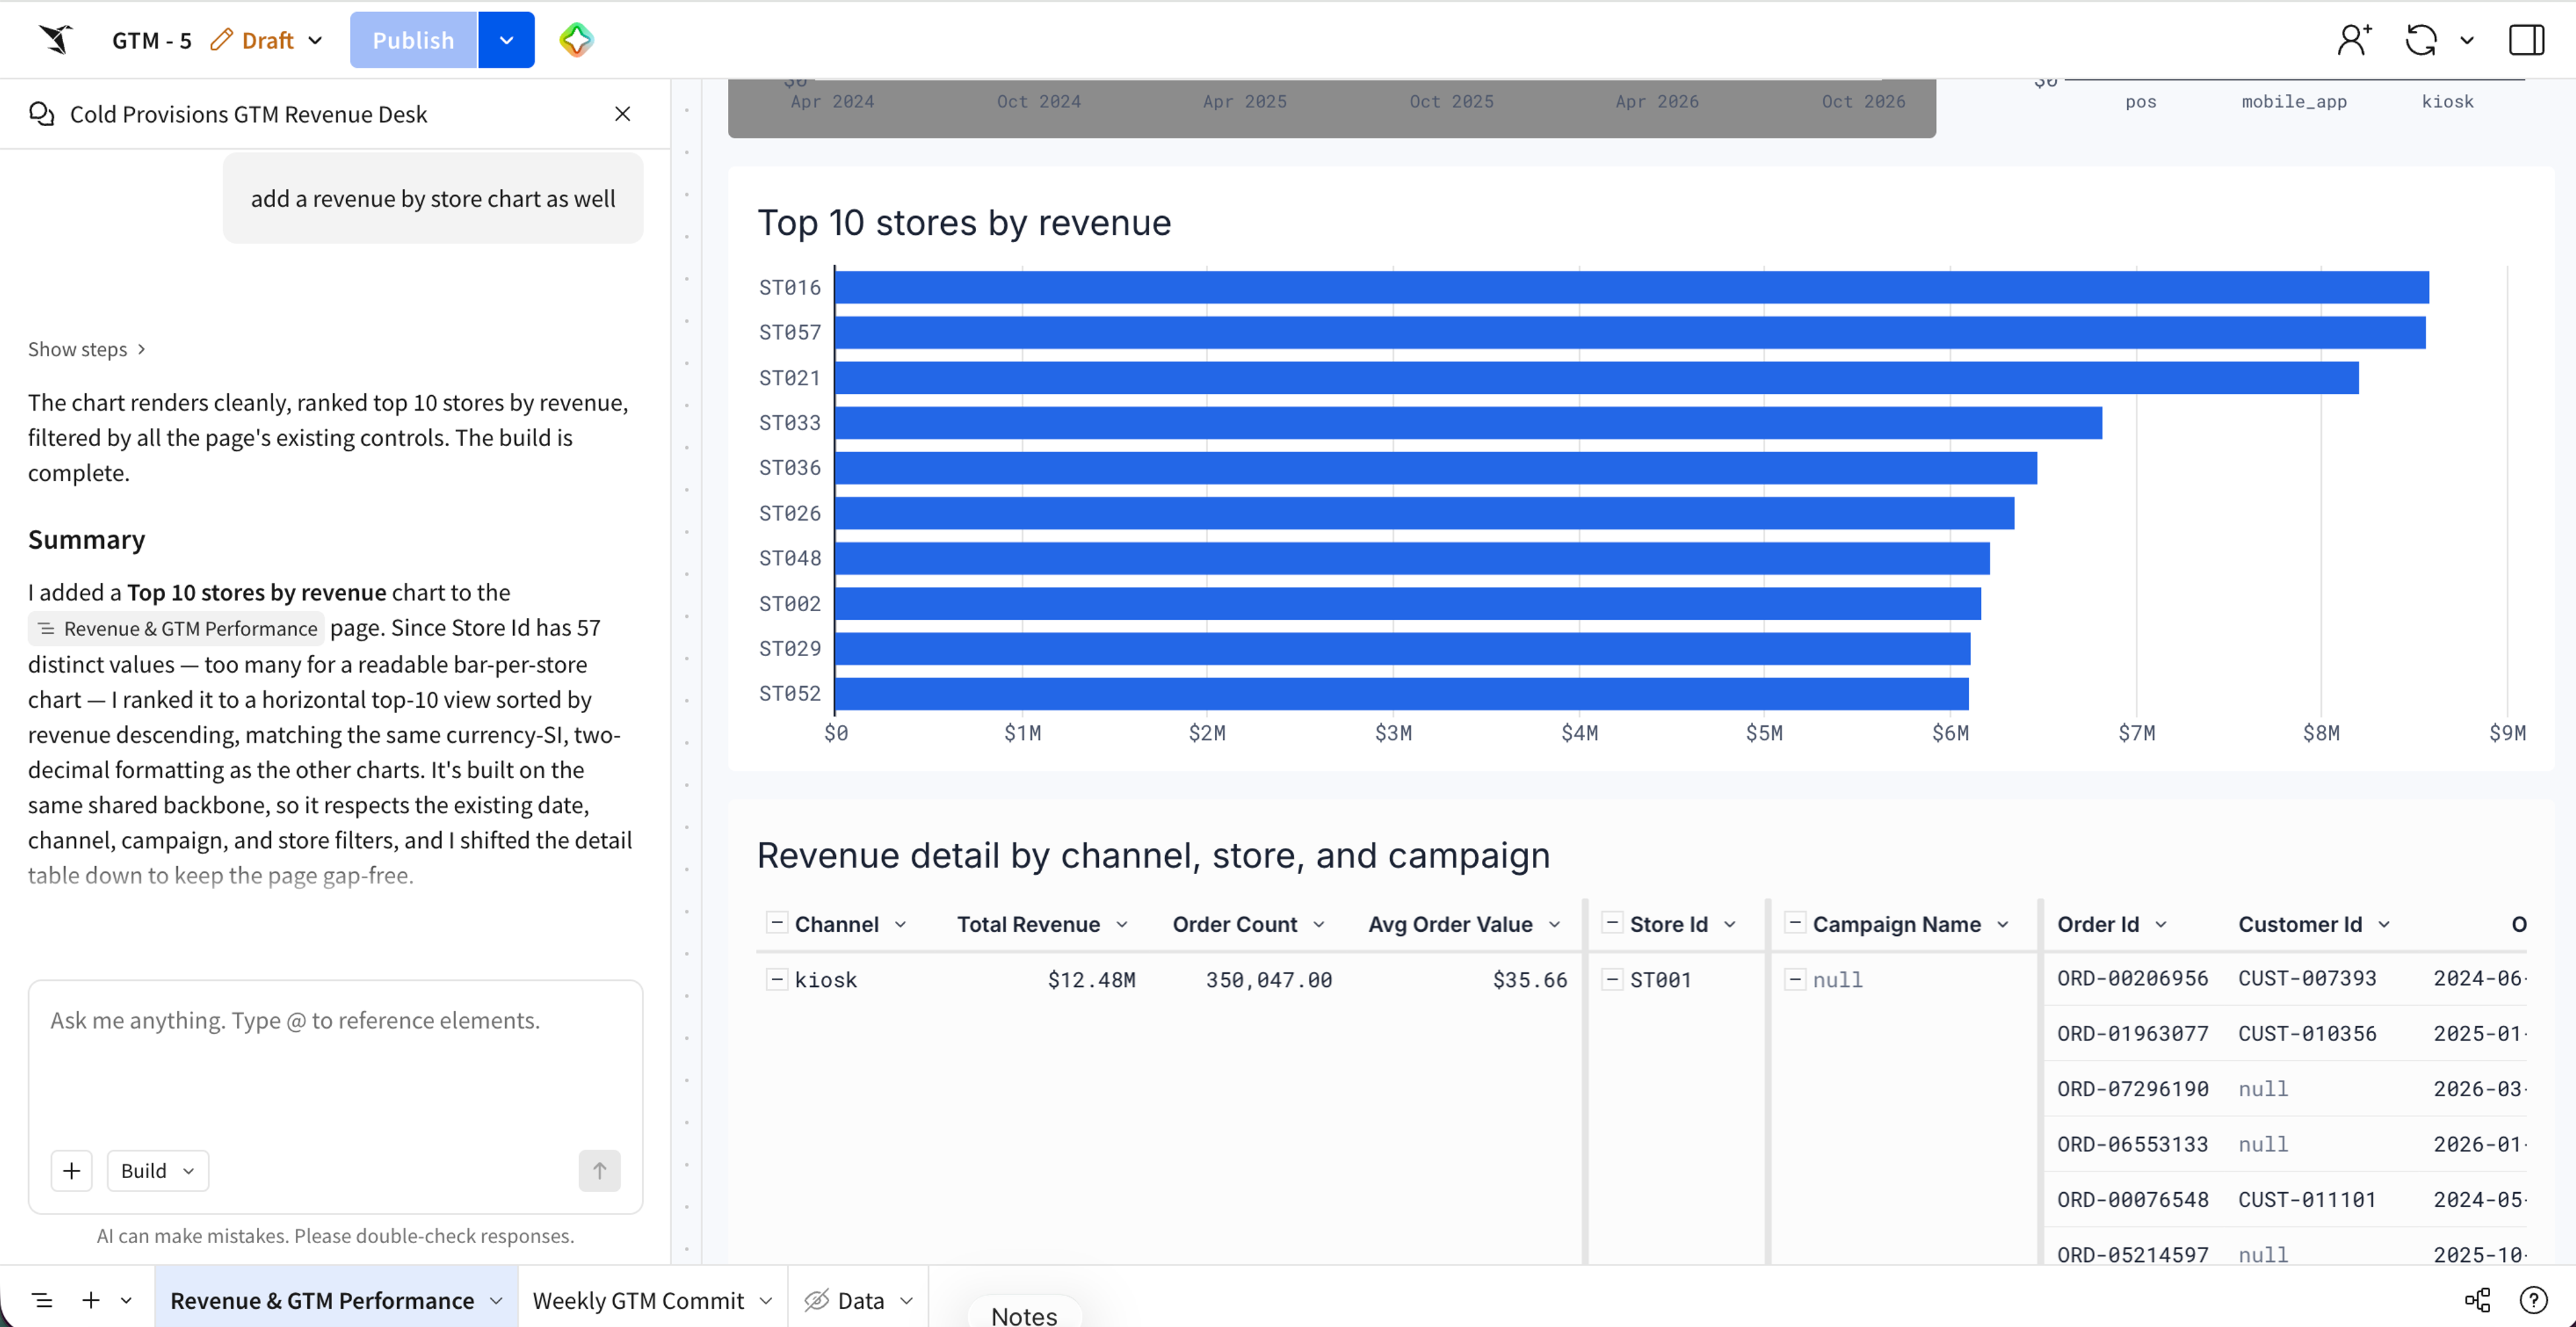Toggle the right side panel icon
Viewport: 2576px width, 1327px height.
(2527, 40)
